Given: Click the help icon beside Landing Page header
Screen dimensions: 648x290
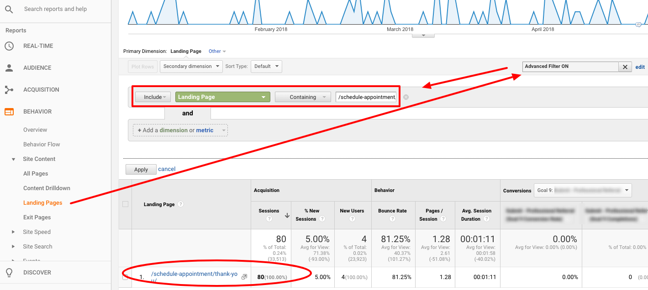Looking at the screenshot, I should [181, 204].
